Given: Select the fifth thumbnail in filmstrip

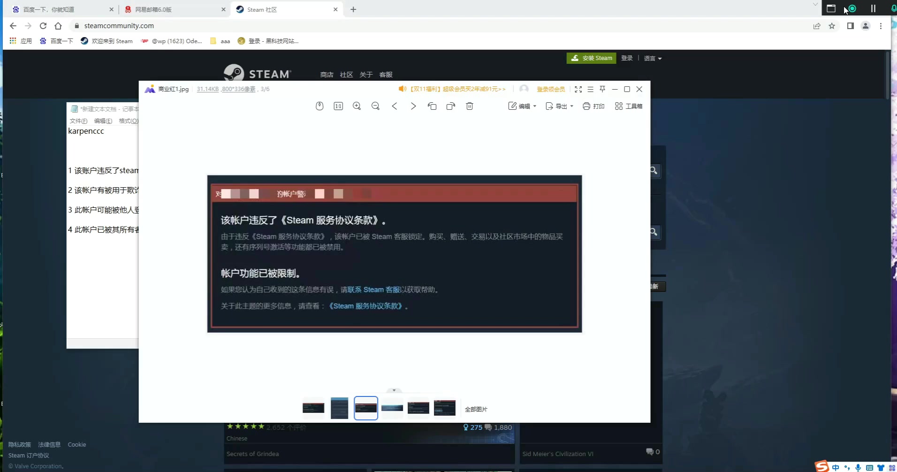Looking at the screenshot, I should 418,408.
